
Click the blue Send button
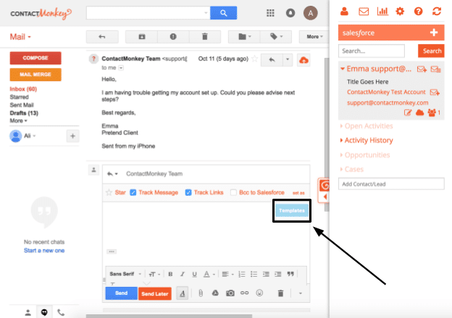122,293
